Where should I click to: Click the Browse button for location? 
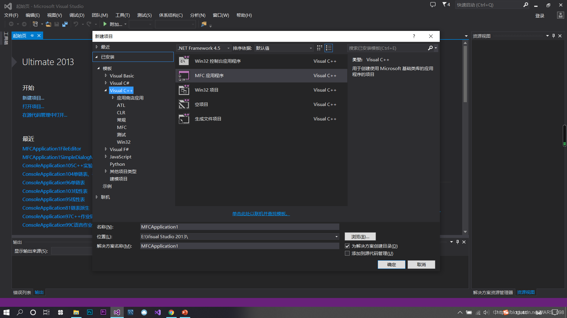(x=360, y=237)
